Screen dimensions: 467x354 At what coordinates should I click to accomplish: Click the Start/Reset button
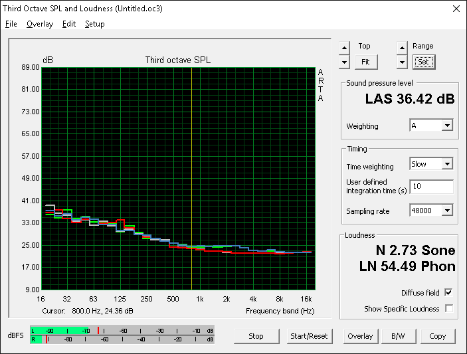(310, 336)
